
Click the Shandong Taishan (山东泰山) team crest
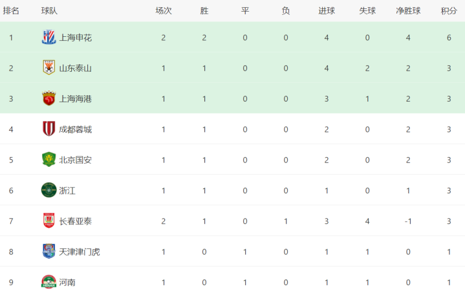(x=49, y=68)
